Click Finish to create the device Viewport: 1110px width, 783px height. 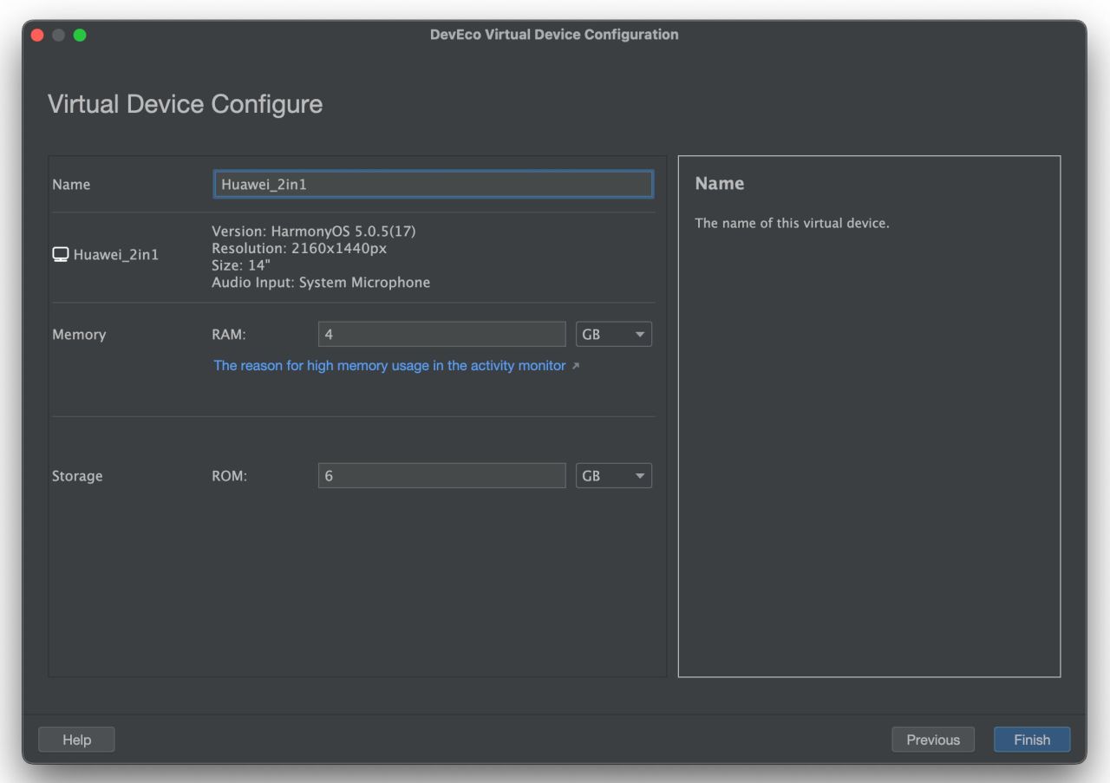[1031, 740]
